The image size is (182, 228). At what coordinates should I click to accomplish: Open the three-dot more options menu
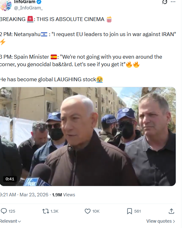click(173, 2)
